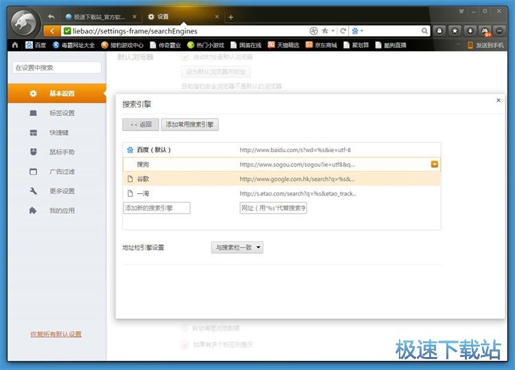Open the 传奇霸业 bookmark
The image size is (515, 370).
(x=165, y=45)
